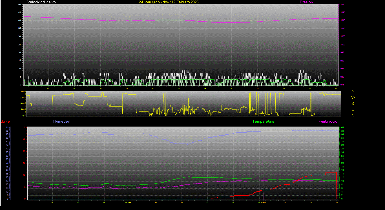
Task: Select the magenta 'Punto rocío' legend label
Action: [x=328, y=121]
